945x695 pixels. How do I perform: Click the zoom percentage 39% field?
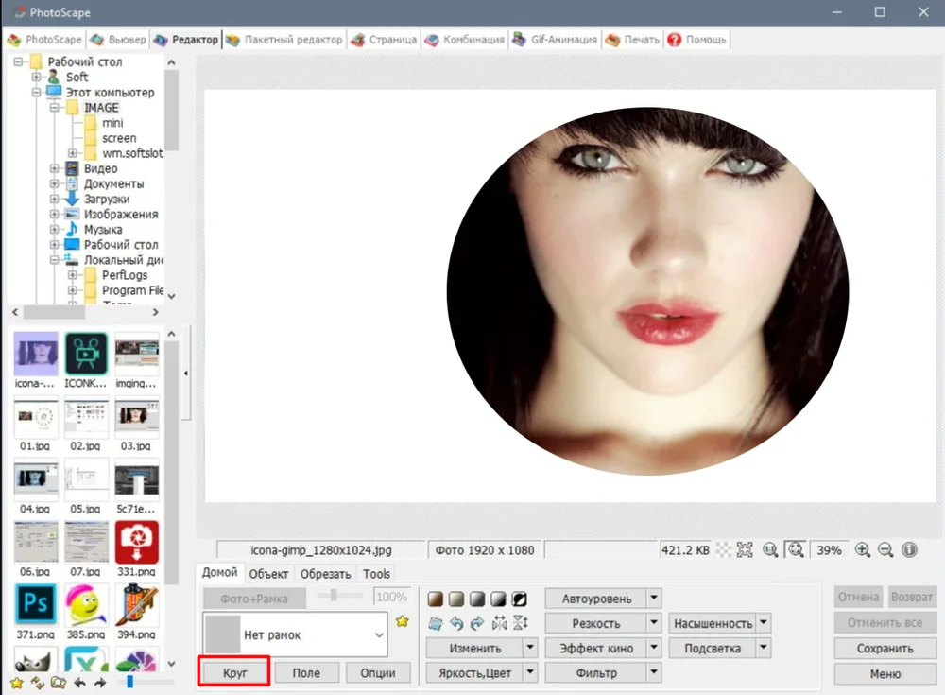tap(830, 550)
